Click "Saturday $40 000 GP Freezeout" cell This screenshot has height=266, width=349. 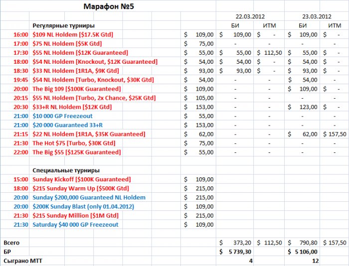tap(75, 225)
